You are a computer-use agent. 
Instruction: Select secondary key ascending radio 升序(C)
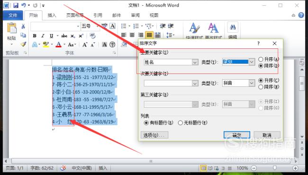pos(261,81)
